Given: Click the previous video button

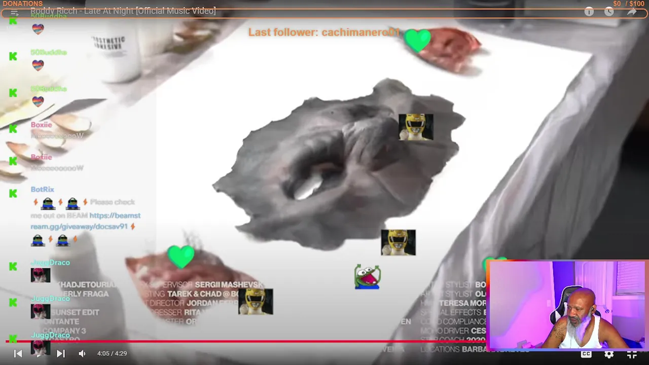Looking at the screenshot, I should [18, 354].
